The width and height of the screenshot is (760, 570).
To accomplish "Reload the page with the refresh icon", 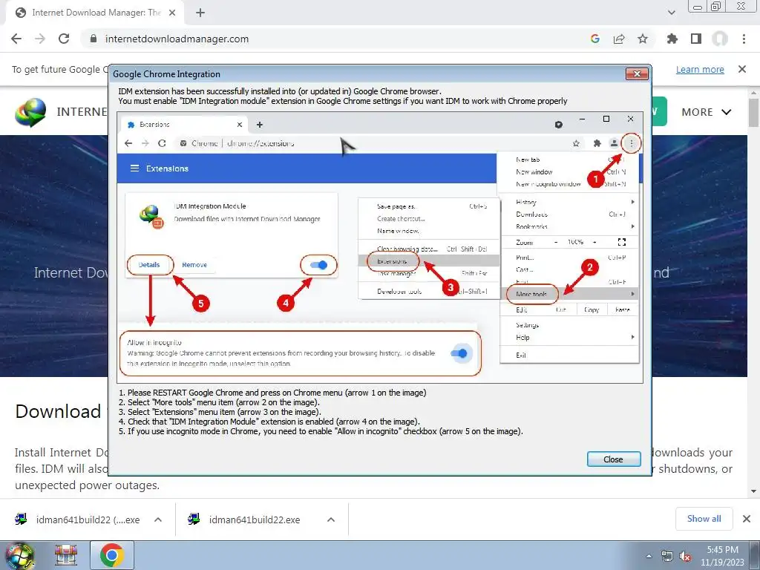I will pos(64,39).
